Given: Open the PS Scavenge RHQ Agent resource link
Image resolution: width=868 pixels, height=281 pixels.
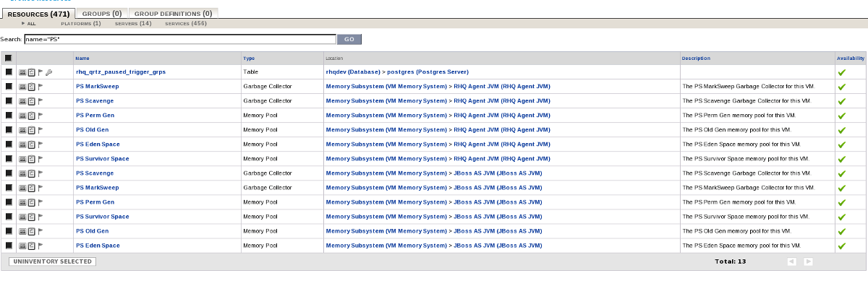Looking at the screenshot, I should click(x=95, y=101).
